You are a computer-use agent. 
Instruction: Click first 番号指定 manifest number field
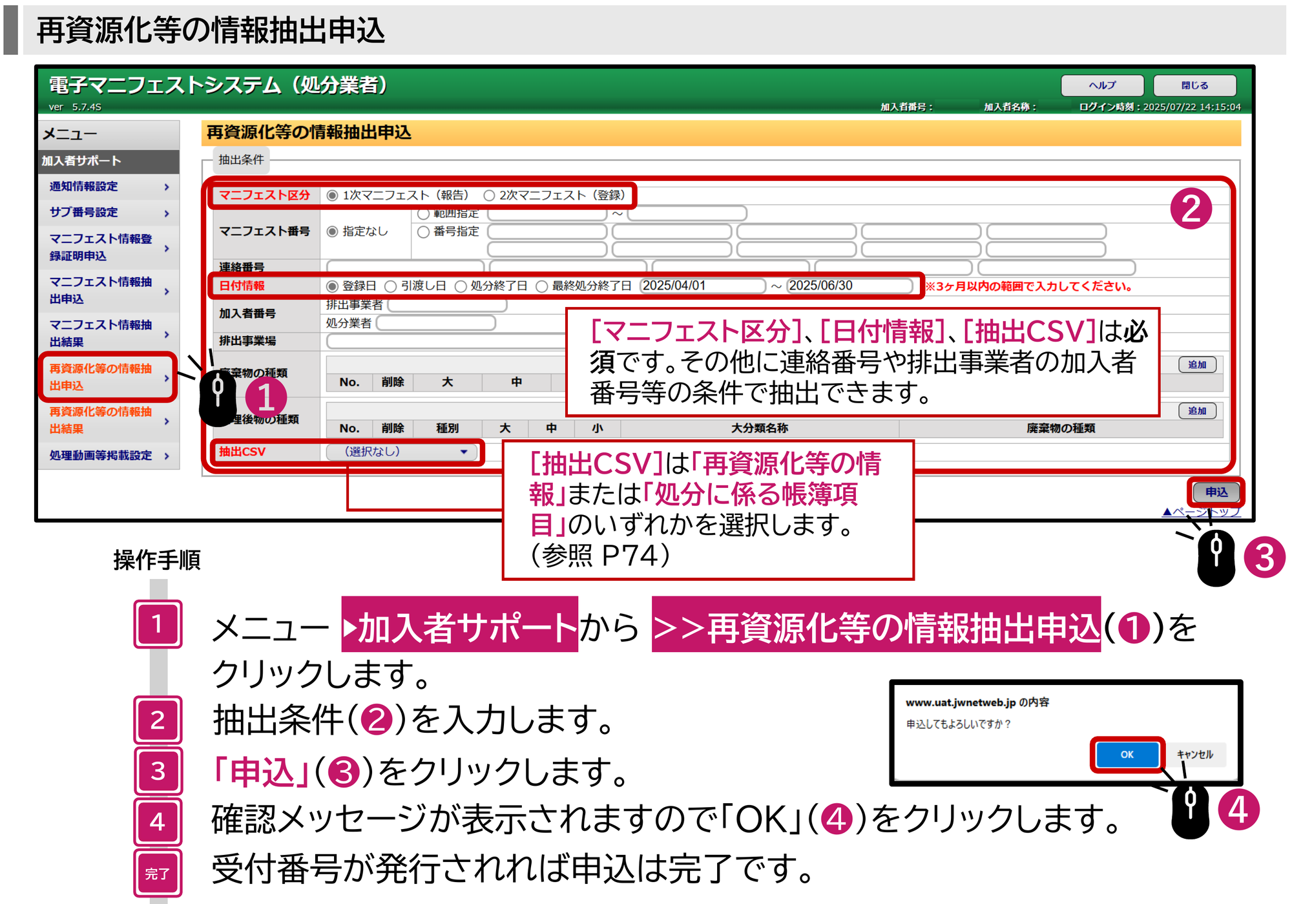tap(547, 231)
